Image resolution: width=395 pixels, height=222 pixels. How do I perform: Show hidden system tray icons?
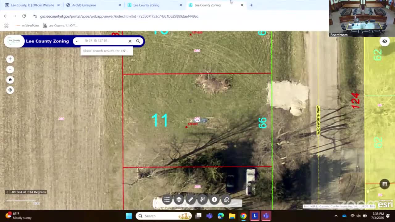pyautogui.click(x=336, y=216)
